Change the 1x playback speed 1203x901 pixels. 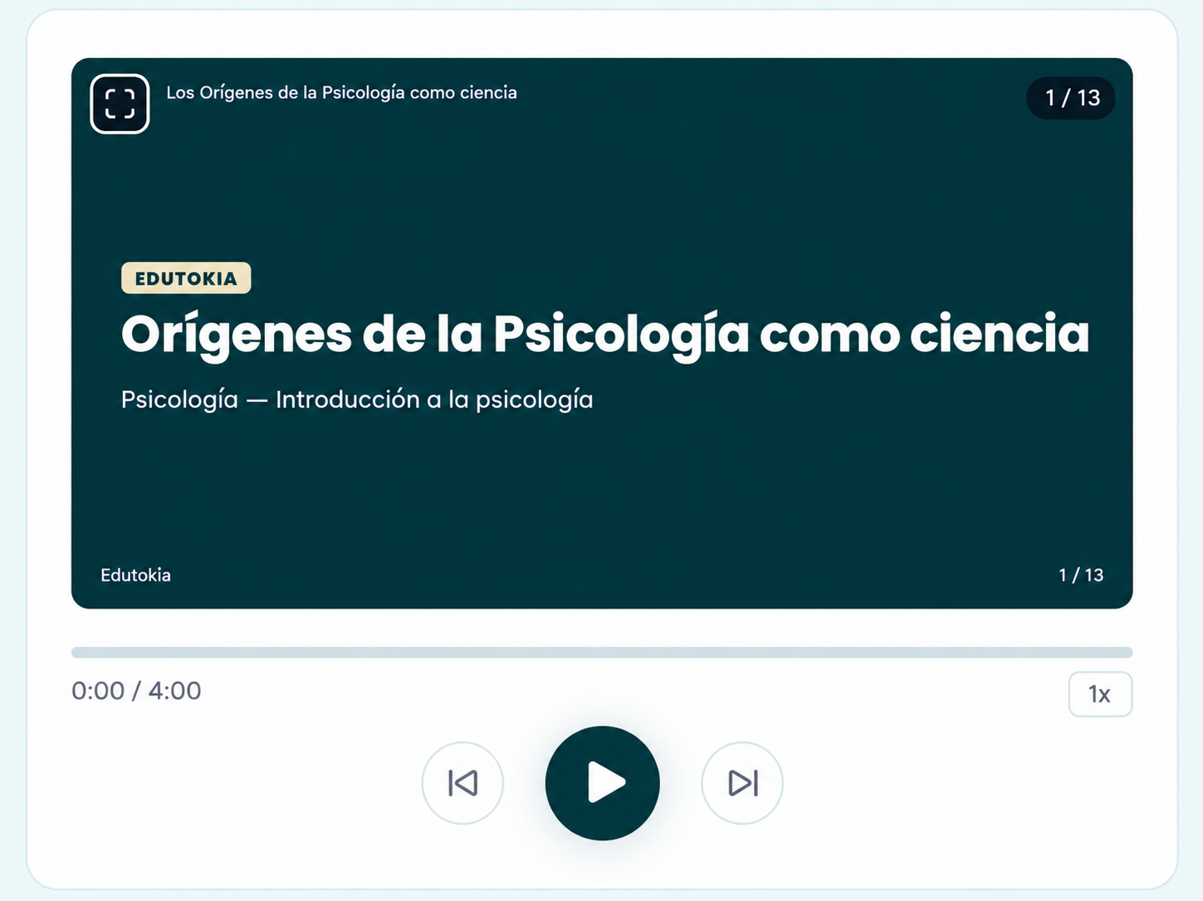pos(1100,694)
